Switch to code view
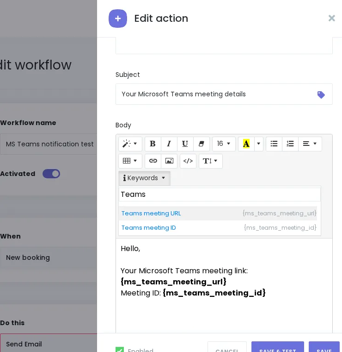The width and height of the screenshot is (342, 352). click(188, 161)
